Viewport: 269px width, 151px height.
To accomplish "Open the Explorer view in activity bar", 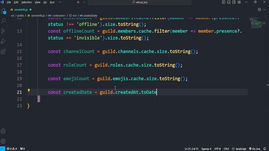I will point(3,11).
